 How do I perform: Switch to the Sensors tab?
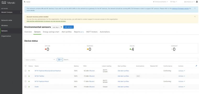tap(37, 32)
